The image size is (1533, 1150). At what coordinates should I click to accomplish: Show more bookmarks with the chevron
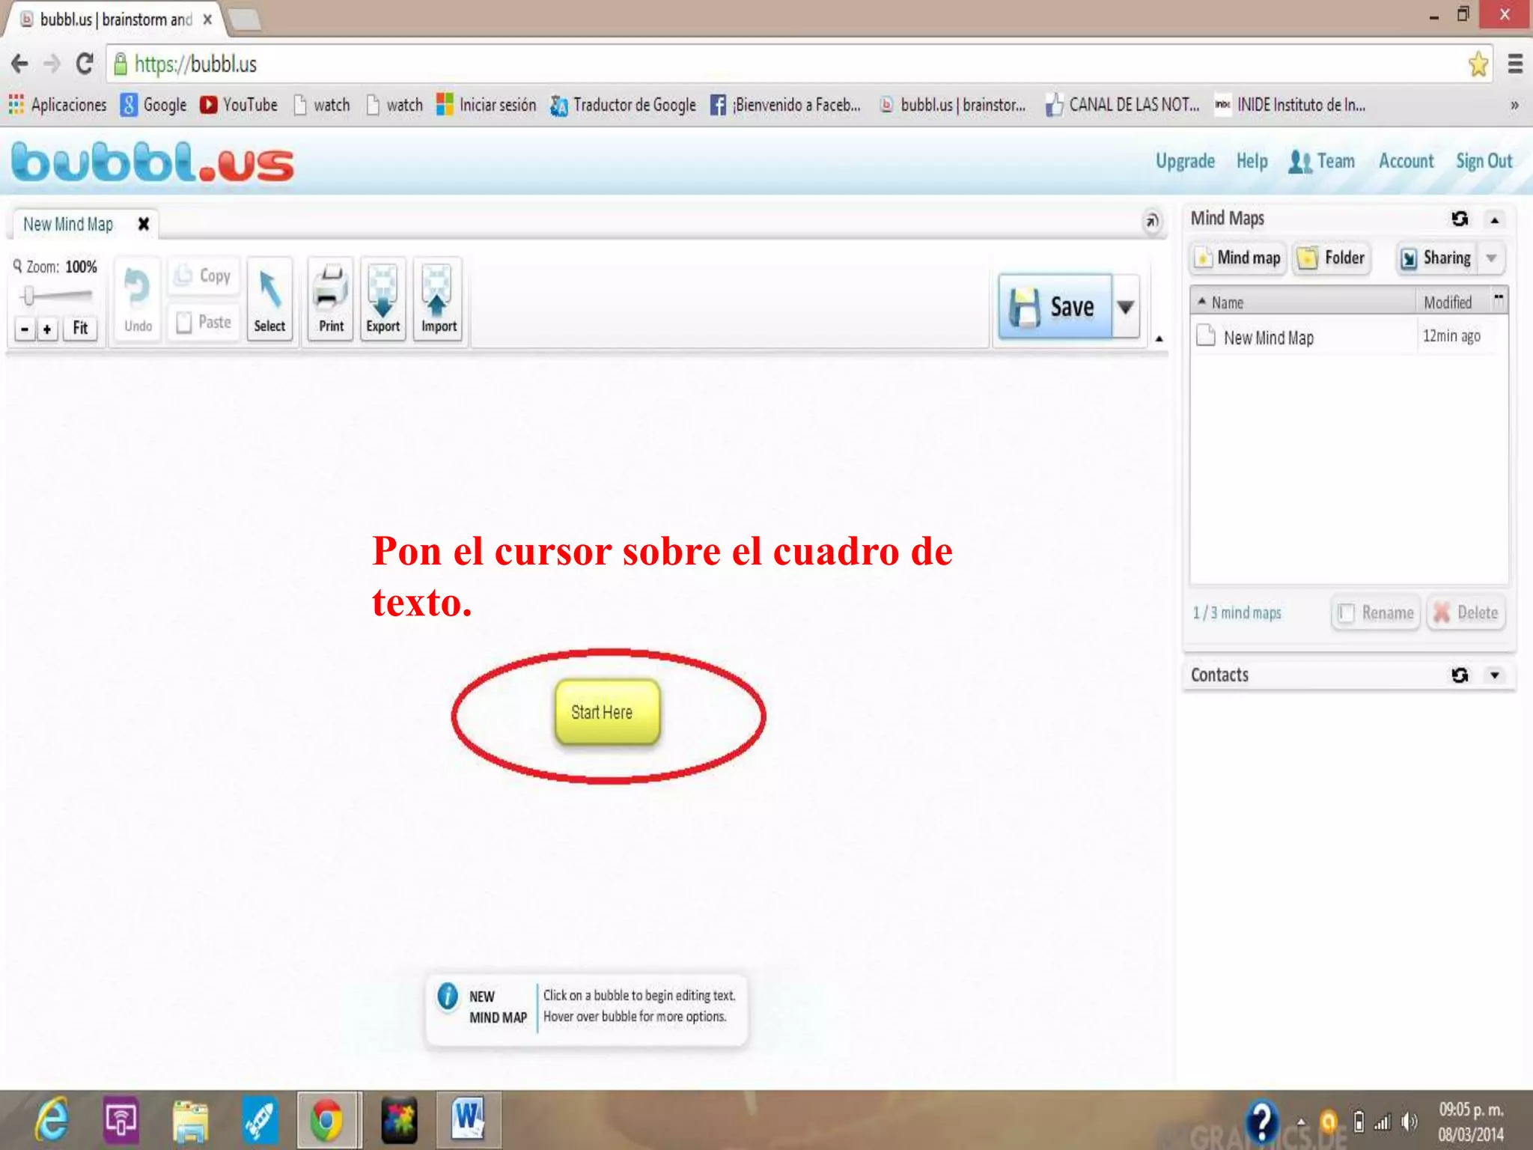(x=1514, y=105)
